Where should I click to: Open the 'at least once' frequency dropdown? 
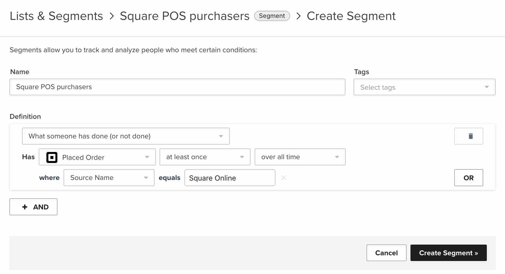tap(205, 157)
